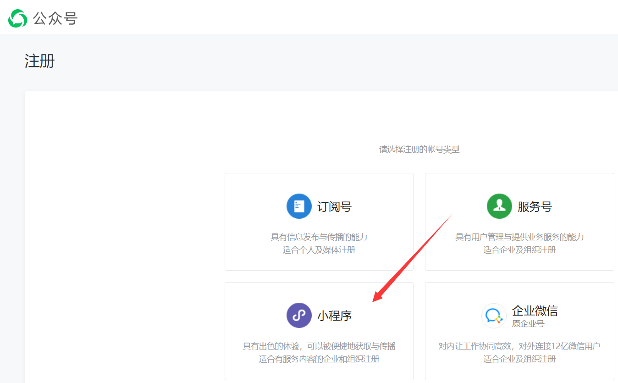Viewport: 618px width, 383px height.
Task: Click the green WeChat 公众号 logo icon
Action: point(18,18)
